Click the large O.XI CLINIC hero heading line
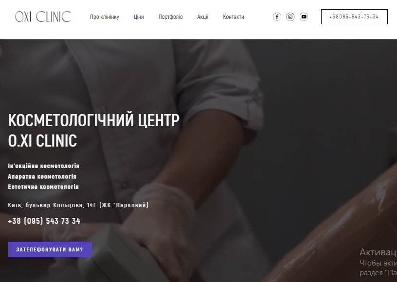This screenshot has width=397, height=282. (x=42, y=140)
